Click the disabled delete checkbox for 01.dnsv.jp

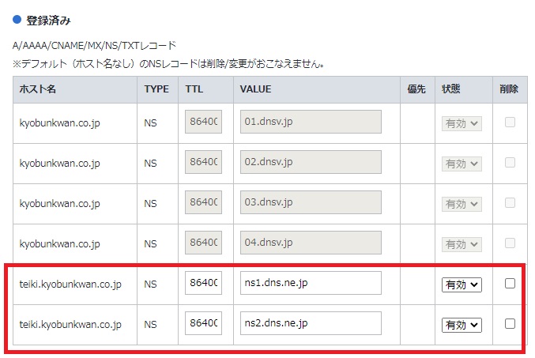510,122
